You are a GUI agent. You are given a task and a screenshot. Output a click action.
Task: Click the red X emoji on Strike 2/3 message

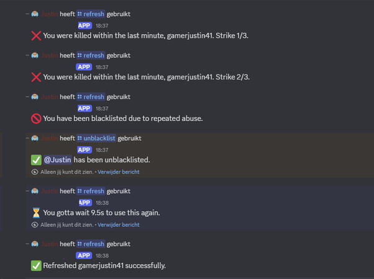pyautogui.click(x=36, y=77)
